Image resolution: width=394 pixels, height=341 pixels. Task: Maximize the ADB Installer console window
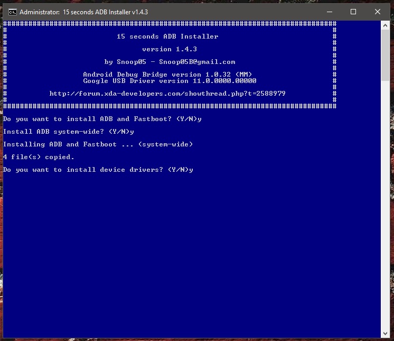353,12
